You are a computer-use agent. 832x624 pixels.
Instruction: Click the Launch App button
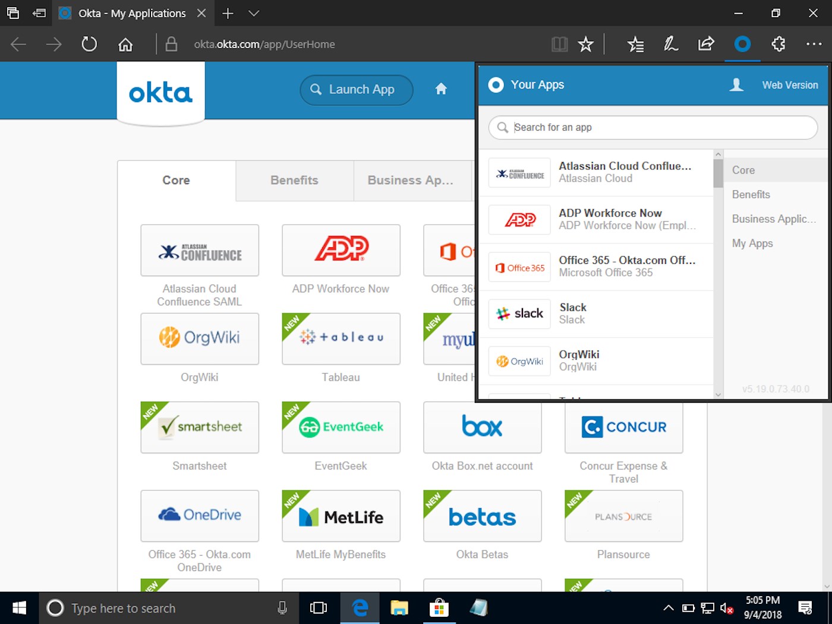pos(357,90)
